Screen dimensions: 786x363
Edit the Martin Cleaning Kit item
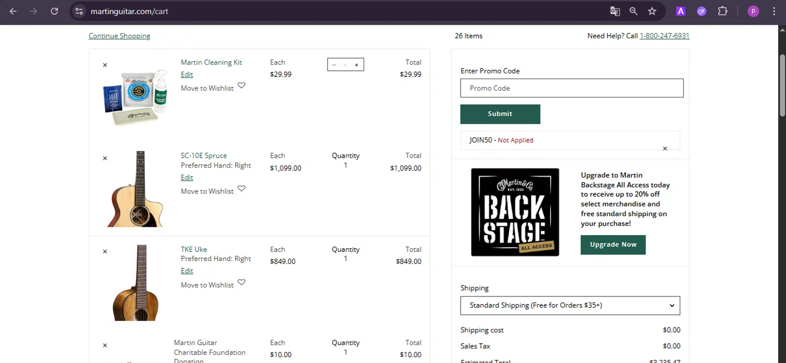(x=187, y=74)
